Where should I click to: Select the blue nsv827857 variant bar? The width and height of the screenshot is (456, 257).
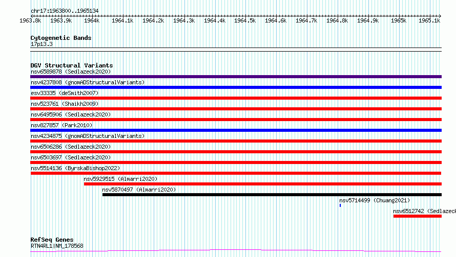pyautogui.click(x=236, y=130)
